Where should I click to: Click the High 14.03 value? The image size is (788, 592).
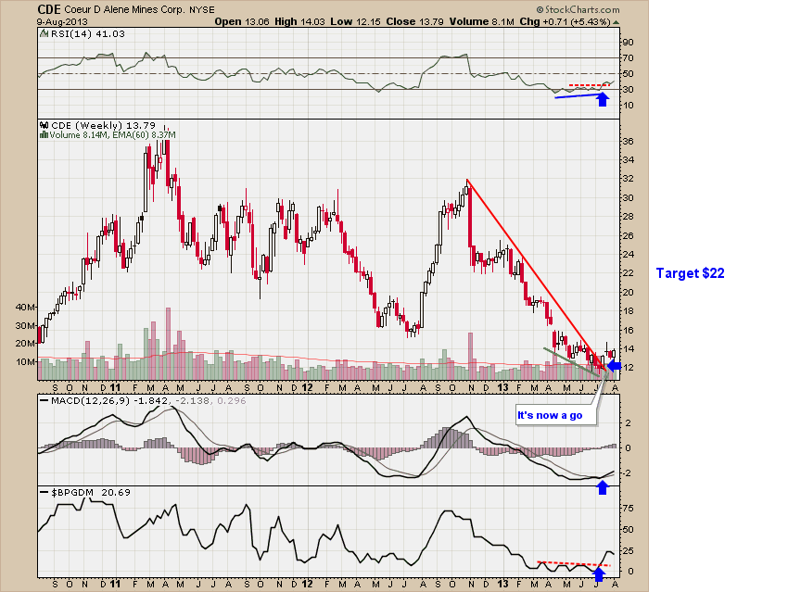tap(300, 22)
